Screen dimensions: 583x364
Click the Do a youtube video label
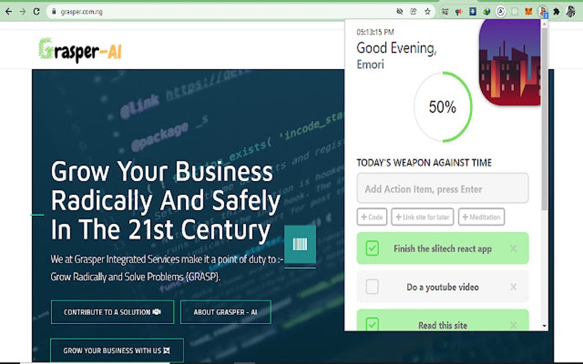442,287
